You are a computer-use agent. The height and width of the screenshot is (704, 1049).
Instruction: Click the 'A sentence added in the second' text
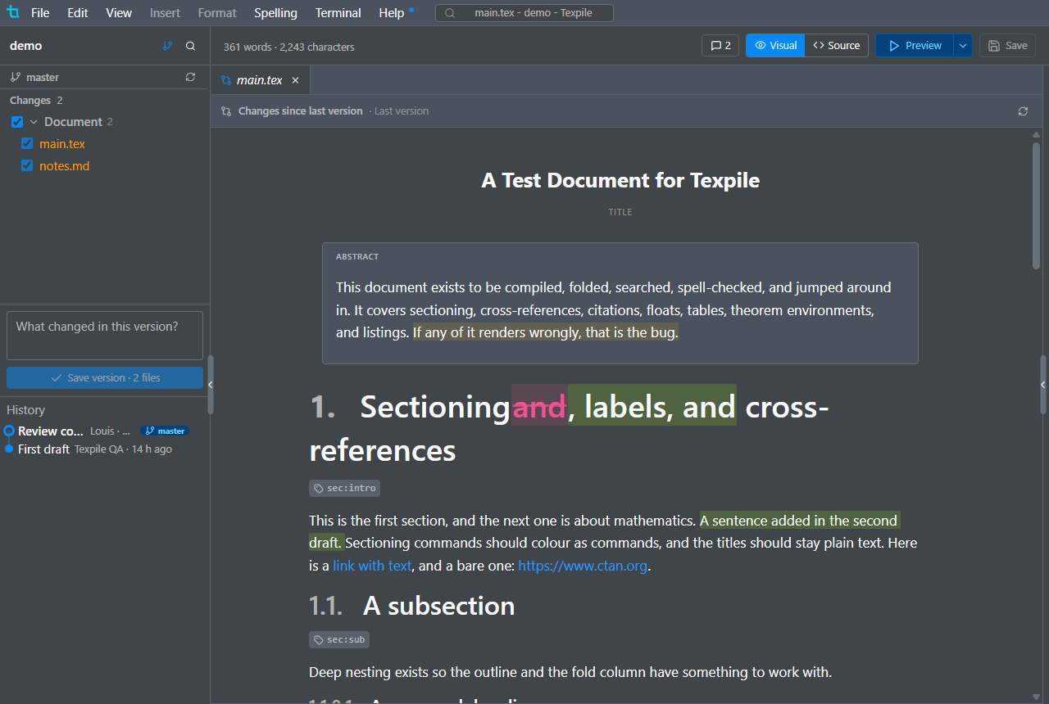[799, 521]
